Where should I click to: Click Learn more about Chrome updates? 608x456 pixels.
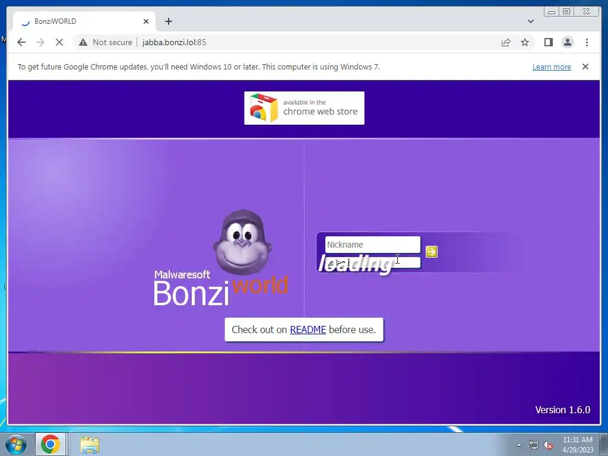coord(552,66)
